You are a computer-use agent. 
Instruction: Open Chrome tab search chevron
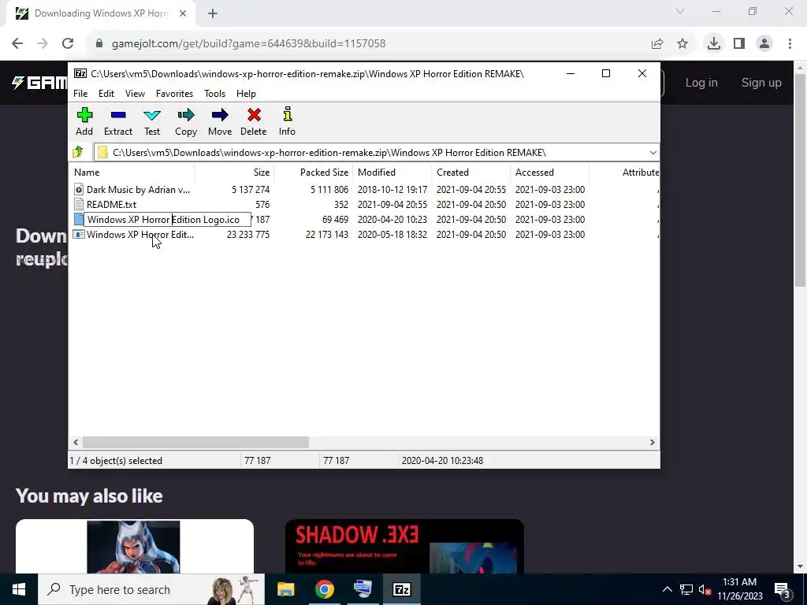680,11
